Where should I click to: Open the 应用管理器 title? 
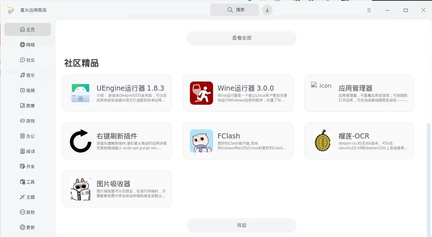pos(355,88)
